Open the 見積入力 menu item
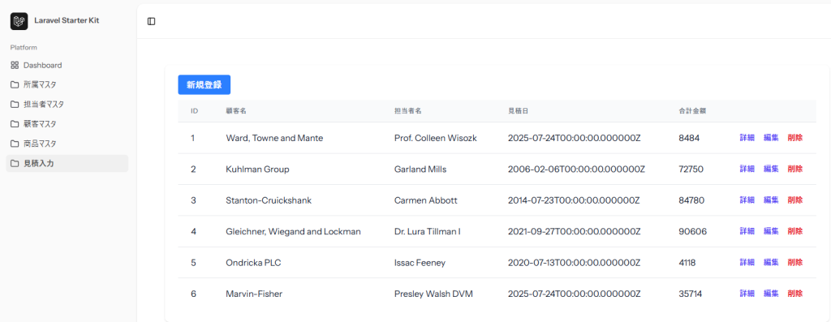 (x=67, y=163)
